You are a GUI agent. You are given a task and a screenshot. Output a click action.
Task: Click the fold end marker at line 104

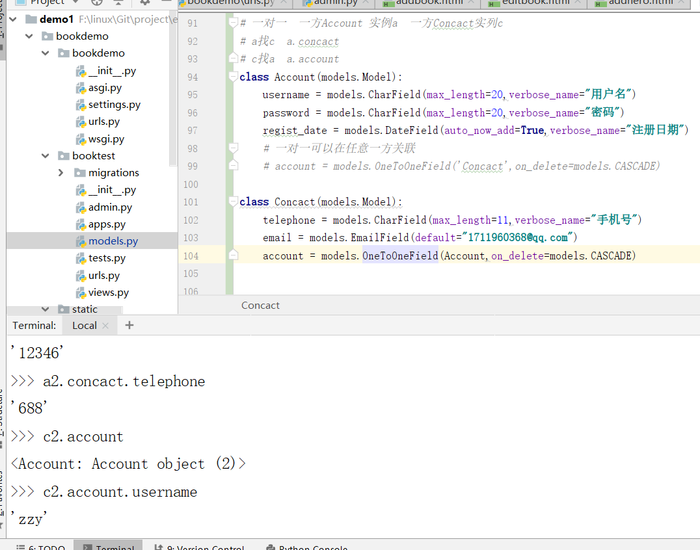click(233, 255)
